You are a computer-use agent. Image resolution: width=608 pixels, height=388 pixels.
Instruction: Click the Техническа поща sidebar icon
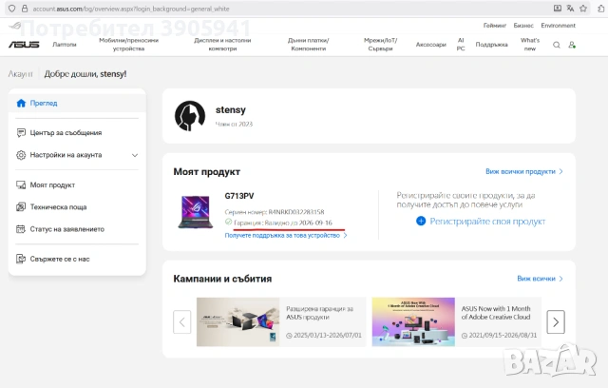pyautogui.click(x=22, y=206)
